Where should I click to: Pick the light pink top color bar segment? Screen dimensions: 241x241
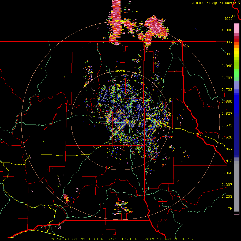(236, 28)
